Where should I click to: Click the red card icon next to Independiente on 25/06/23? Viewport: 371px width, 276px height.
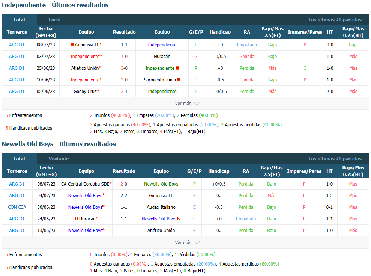[x=177, y=68]
